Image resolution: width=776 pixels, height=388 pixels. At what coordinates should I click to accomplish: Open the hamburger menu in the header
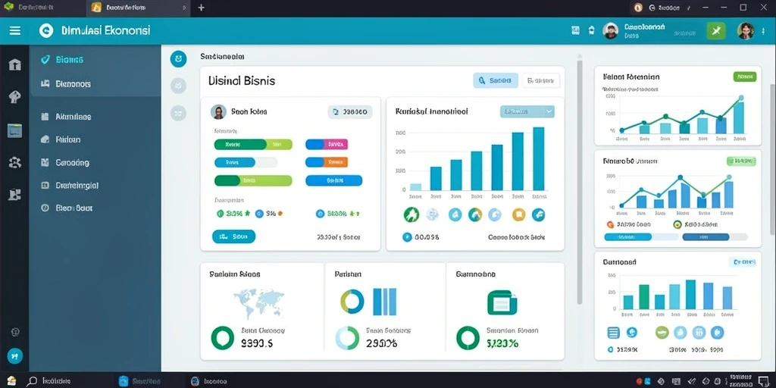tap(15, 30)
